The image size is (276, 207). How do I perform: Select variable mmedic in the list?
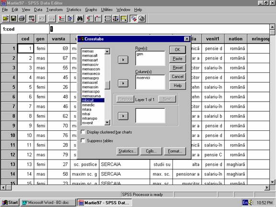[x=88, y=105]
